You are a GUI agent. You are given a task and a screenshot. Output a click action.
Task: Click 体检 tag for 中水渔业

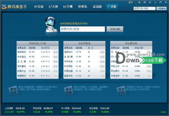[55, 57]
